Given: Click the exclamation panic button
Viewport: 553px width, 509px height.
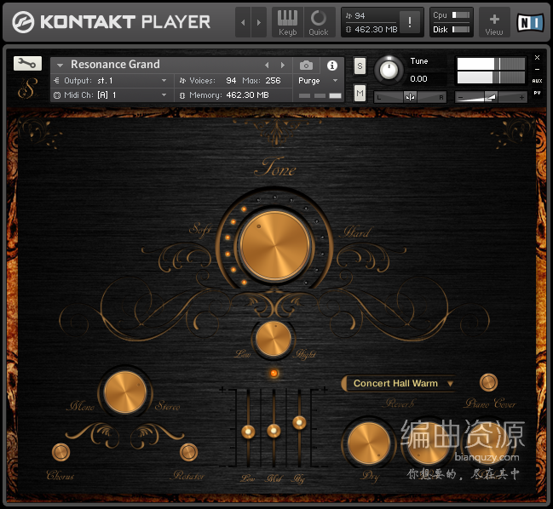Looking at the screenshot, I should (x=410, y=22).
